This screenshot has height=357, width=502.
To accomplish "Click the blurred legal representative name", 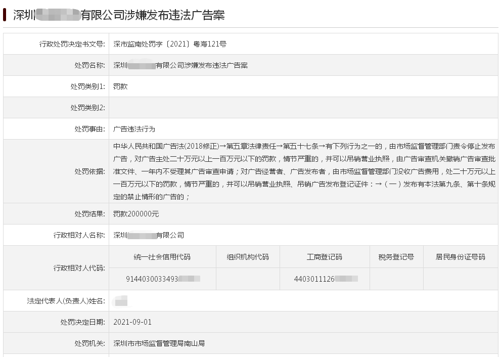I will click(x=121, y=301).
